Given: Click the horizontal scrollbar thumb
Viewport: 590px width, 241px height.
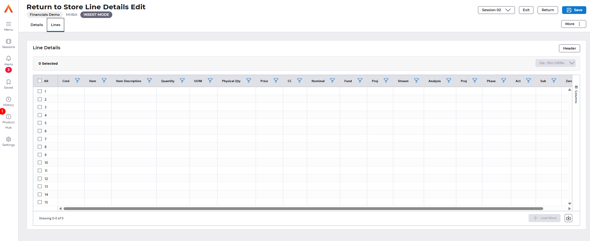Looking at the screenshot, I should point(303,209).
